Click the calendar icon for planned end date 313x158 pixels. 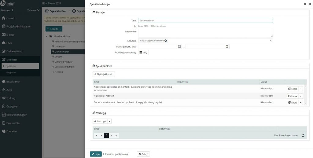click(227, 46)
